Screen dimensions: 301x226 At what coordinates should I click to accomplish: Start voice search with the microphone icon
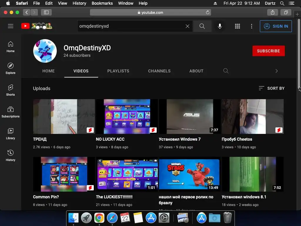(x=220, y=26)
